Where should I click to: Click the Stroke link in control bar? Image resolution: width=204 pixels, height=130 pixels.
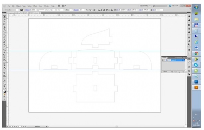[27, 10]
